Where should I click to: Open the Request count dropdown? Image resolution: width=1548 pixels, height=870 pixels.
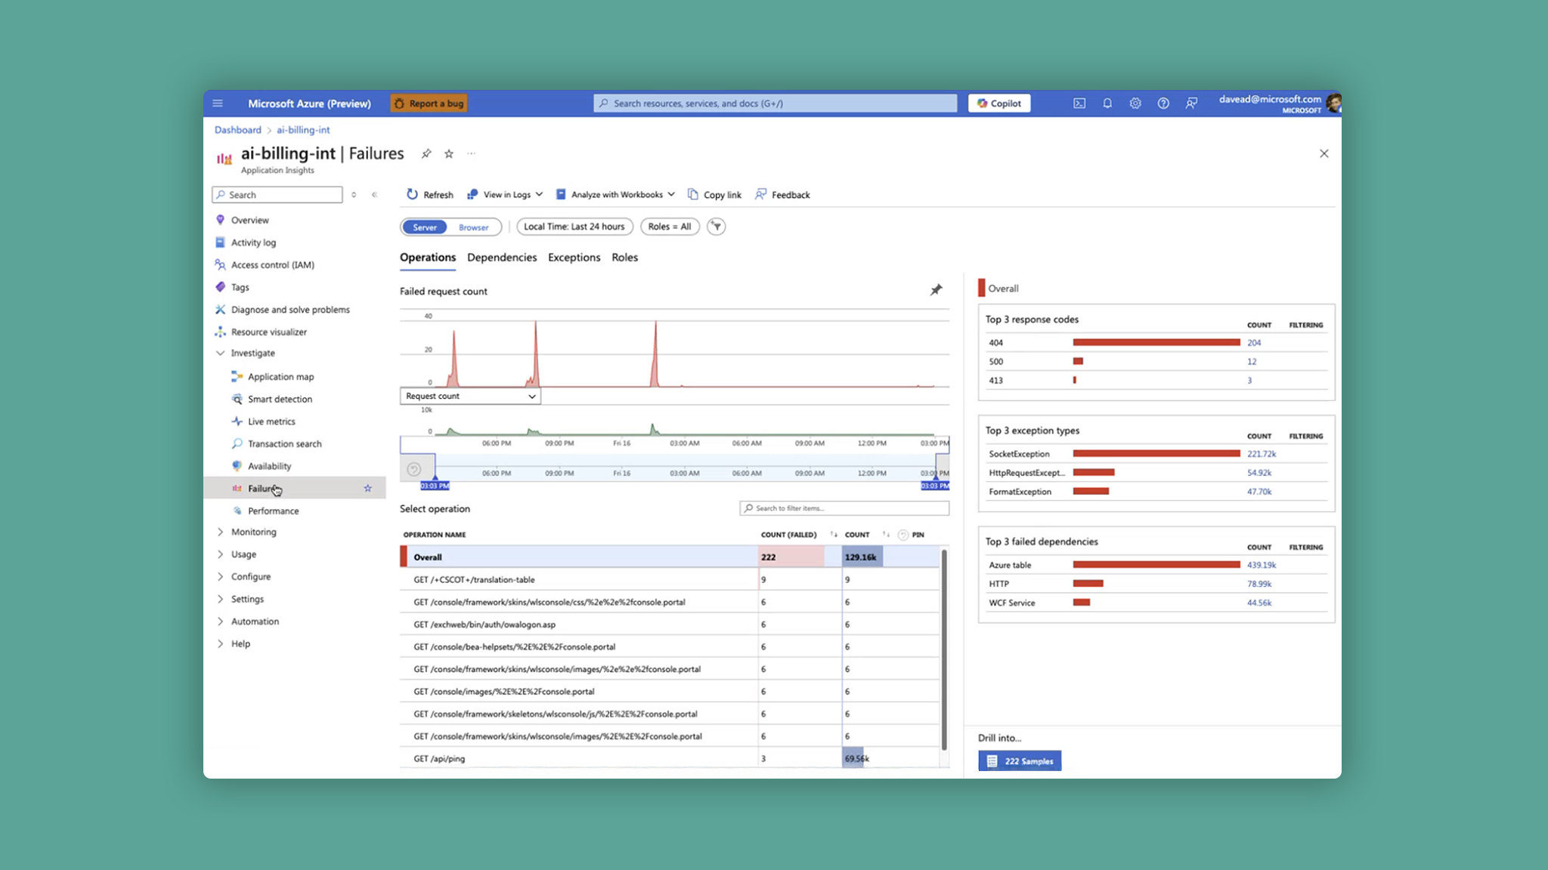click(470, 396)
